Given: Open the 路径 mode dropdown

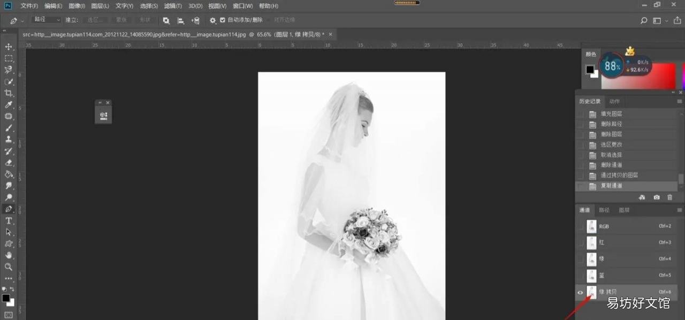Looking at the screenshot, I should point(47,20).
